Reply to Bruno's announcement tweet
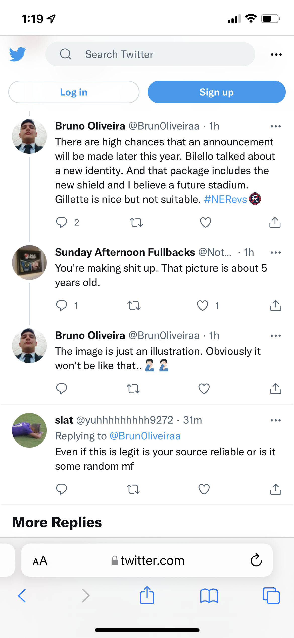This screenshot has width=294, height=638. pyautogui.click(x=62, y=222)
